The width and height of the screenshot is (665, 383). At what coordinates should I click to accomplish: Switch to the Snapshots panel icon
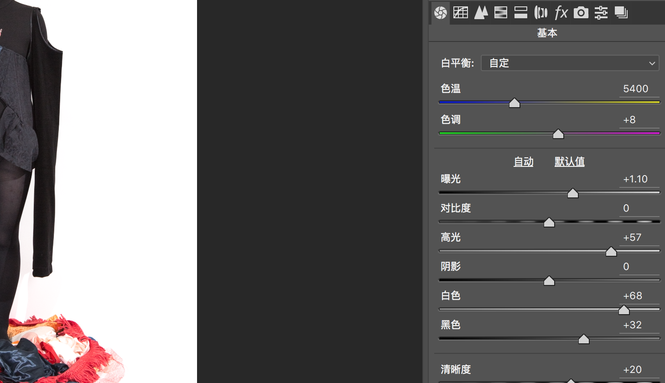point(621,13)
